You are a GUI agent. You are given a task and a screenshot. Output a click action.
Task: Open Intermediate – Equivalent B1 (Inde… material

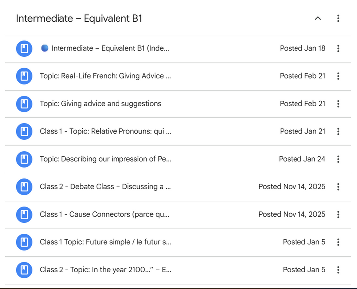click(x=110, y=48)
